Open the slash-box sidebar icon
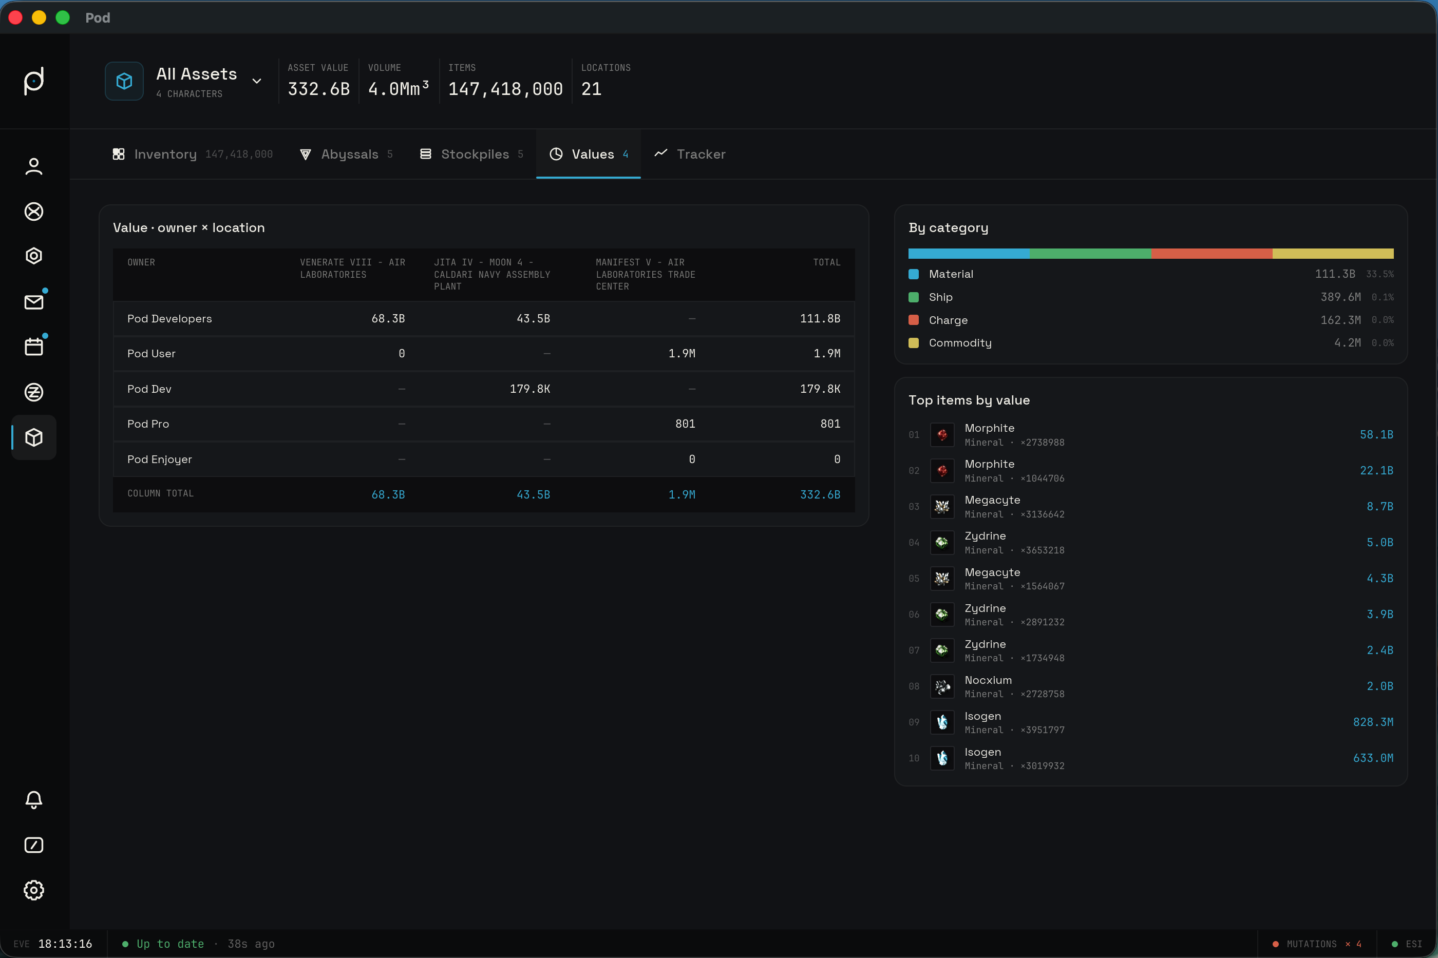The height and width of the screenshot is (958, 1438). [33, 845]
